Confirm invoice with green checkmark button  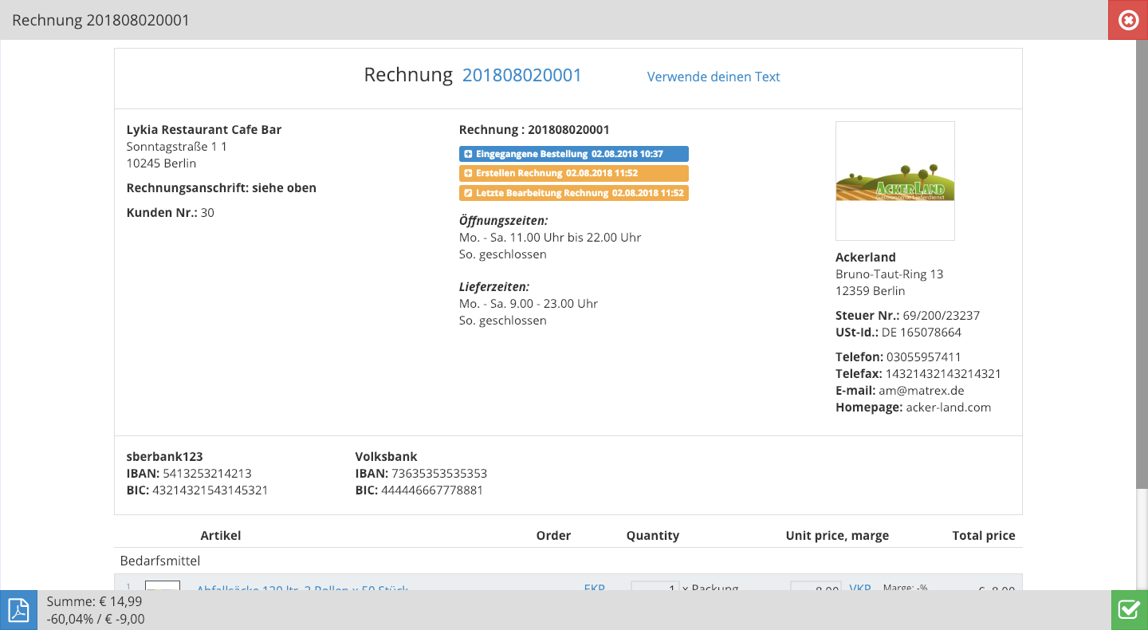coord(1129,610)
